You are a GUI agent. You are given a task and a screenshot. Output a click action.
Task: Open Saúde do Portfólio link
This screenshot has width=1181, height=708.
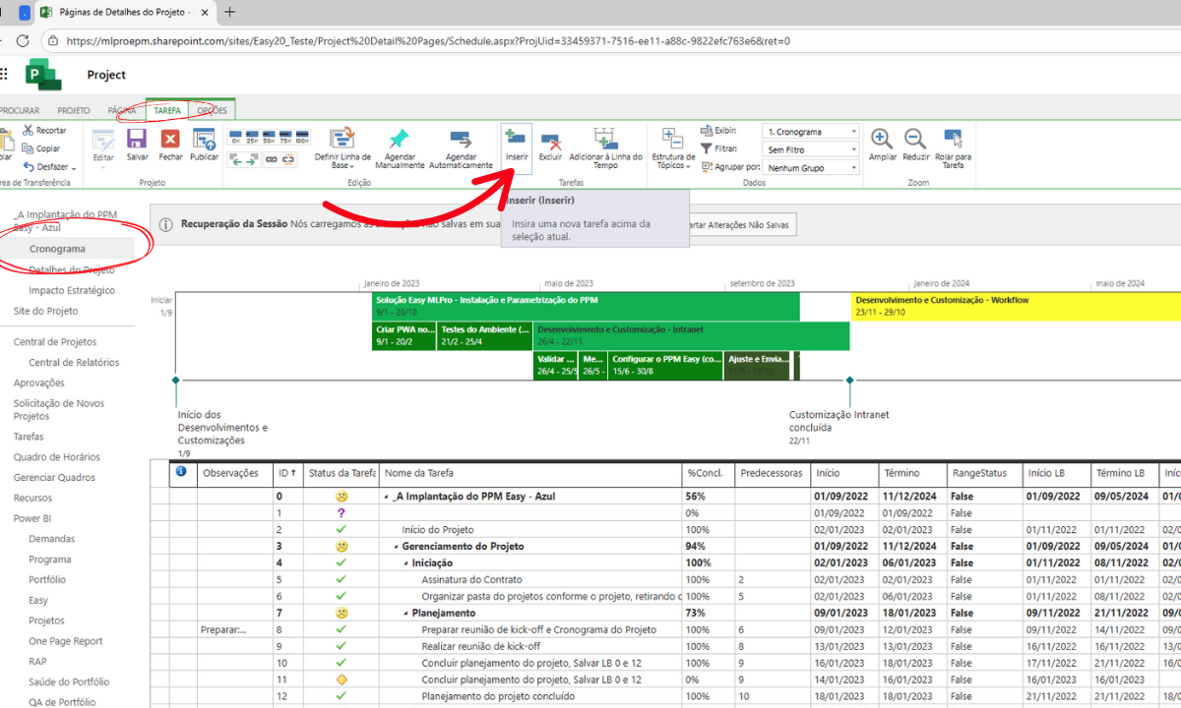(x=69, y=681)
